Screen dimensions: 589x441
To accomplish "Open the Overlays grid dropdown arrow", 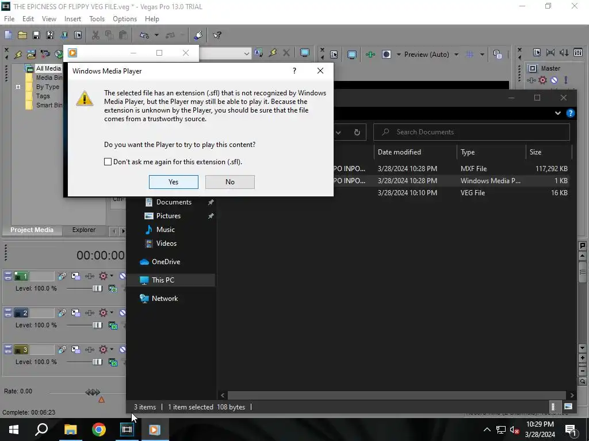I will tap(482, 55).
